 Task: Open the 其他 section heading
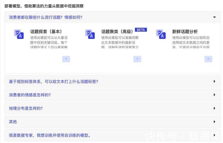click(x=13, y=122)
